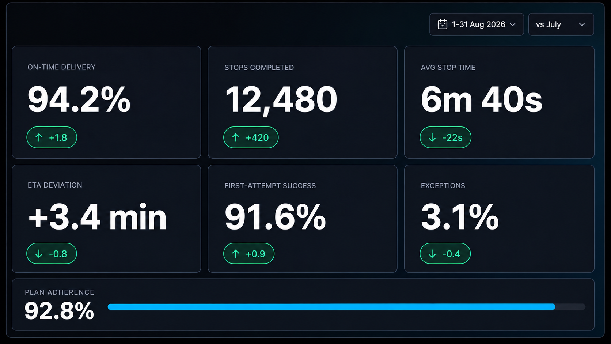The image size is (611, 344).
Task: Click the up arrow in the +420 badge
Action: 236,137
